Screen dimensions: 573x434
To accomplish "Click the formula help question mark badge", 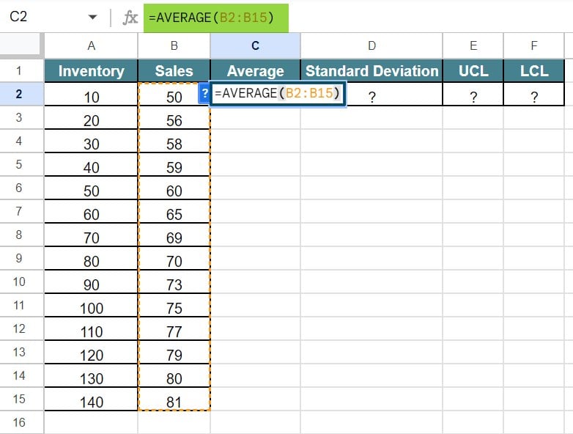I will click(204, 93).
